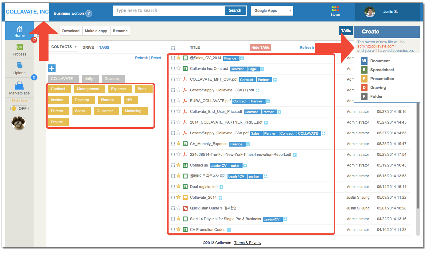Add a tag to Deal registration

tap(221, 187)
